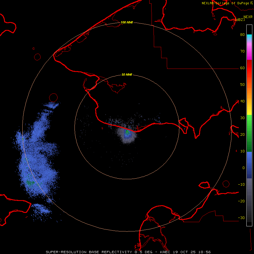Click the 70 value on the dBZ scale
This screenshot has height=254, width=254.
point(242,51)
